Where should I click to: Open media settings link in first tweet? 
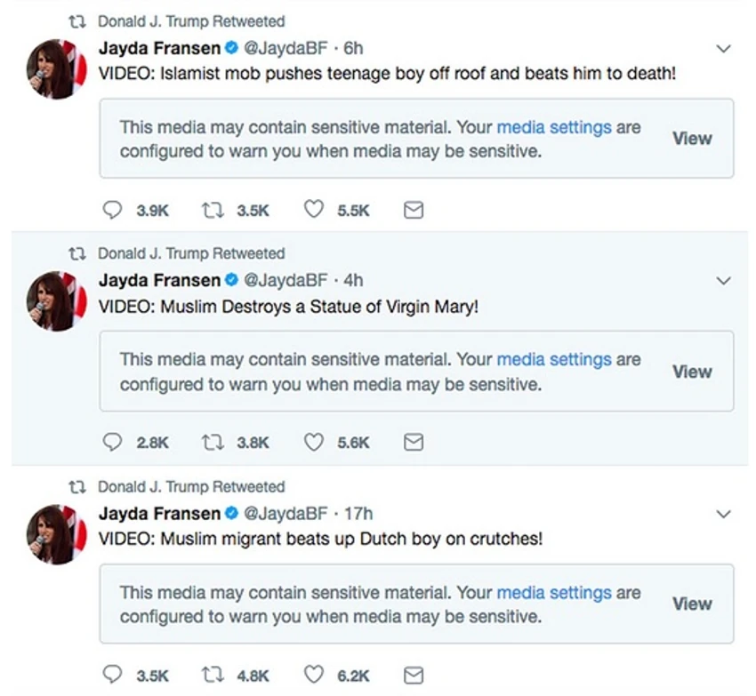tap(553, 127)
